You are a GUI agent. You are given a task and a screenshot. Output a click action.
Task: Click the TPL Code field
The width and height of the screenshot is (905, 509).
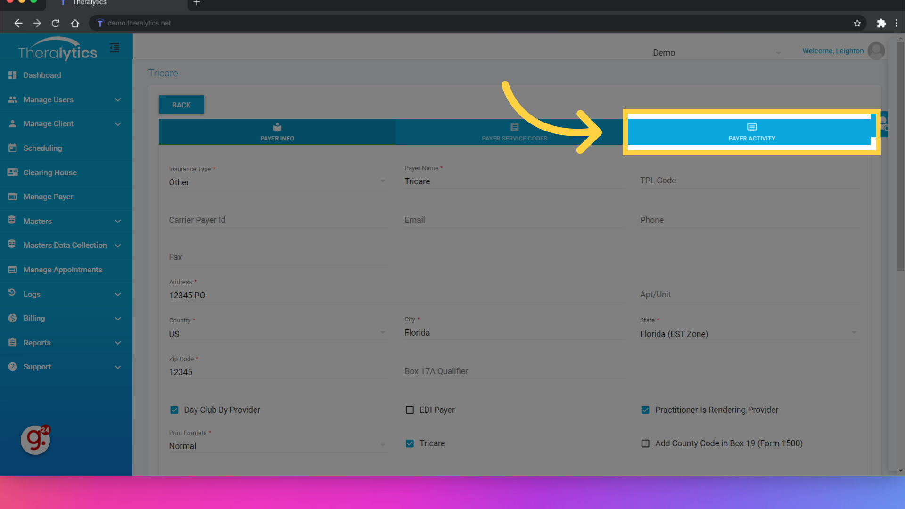(749, 181)
